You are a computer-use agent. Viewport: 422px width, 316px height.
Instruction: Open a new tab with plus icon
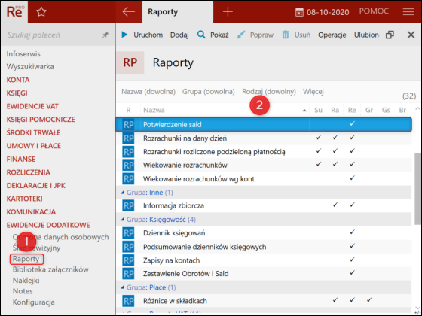pos(228,11)
